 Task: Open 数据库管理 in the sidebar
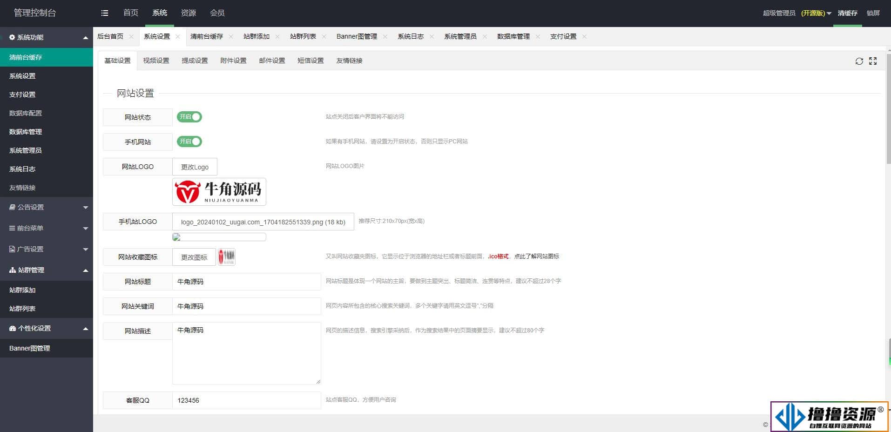point(47,132)
